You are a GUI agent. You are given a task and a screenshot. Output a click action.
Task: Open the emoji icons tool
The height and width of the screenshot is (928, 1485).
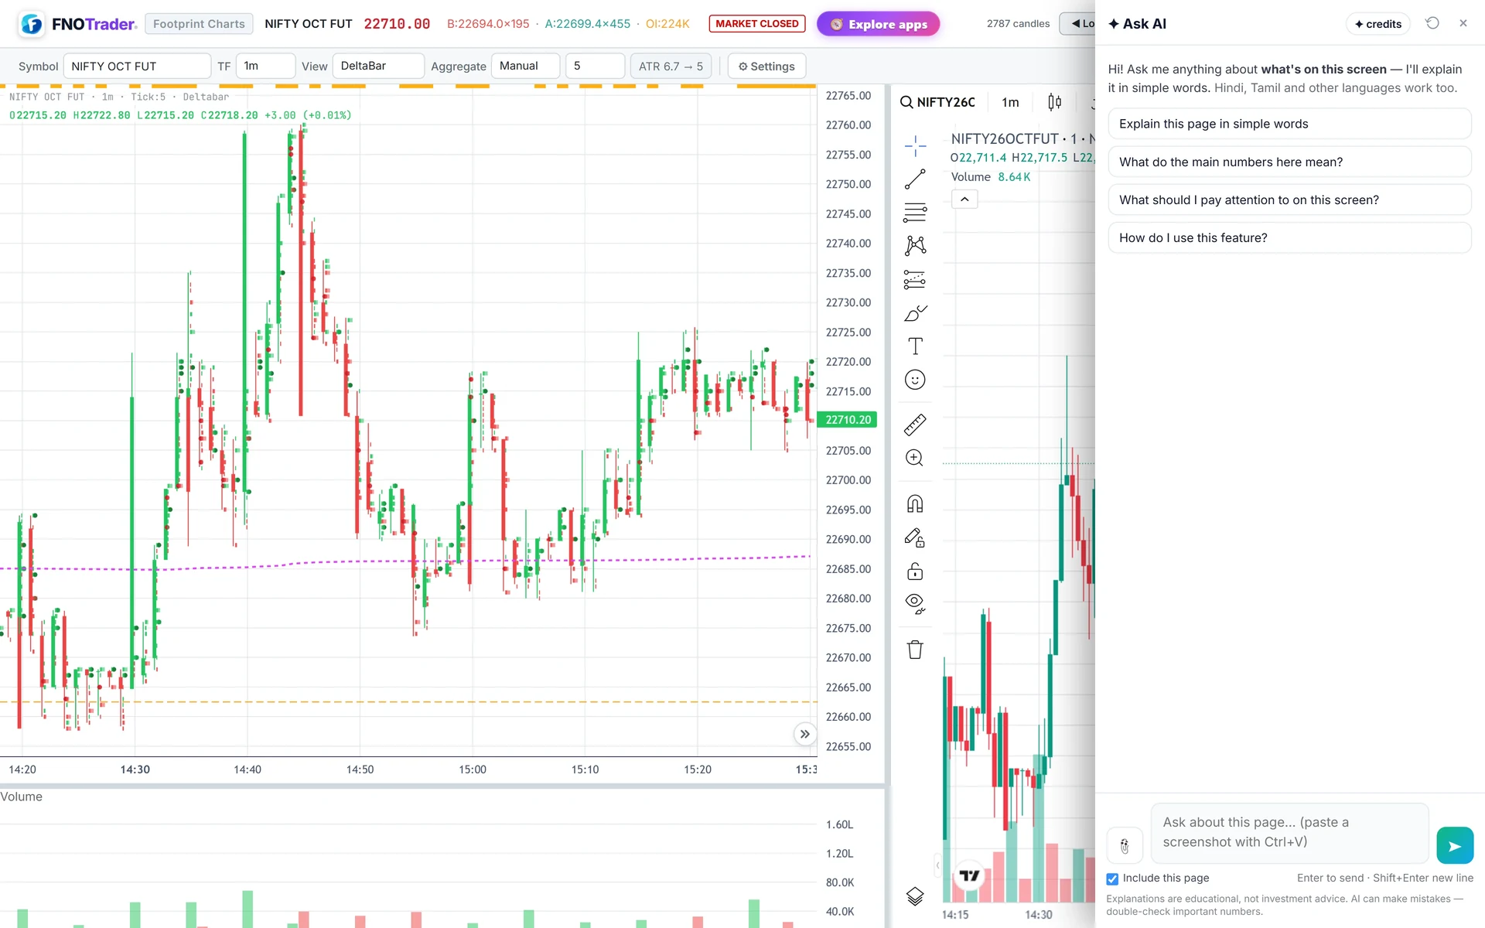pyautogui.click(x=915, y=380)
